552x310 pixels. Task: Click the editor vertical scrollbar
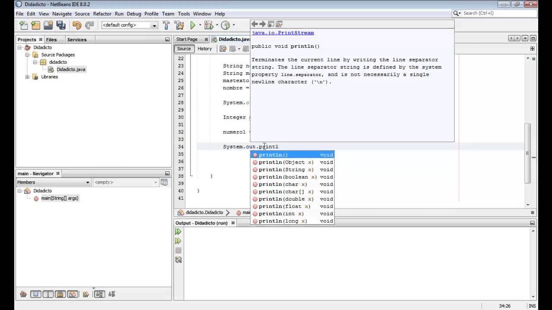tap(527, 153)
